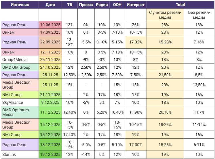Click the OMD Optimum Media cell
Image resolution: width=215 pixels, height=159 pixels.
[x=20, y=112]
